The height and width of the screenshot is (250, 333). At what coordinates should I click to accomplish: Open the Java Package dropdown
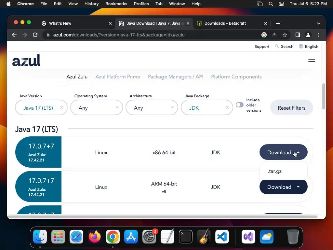point(207,107)
